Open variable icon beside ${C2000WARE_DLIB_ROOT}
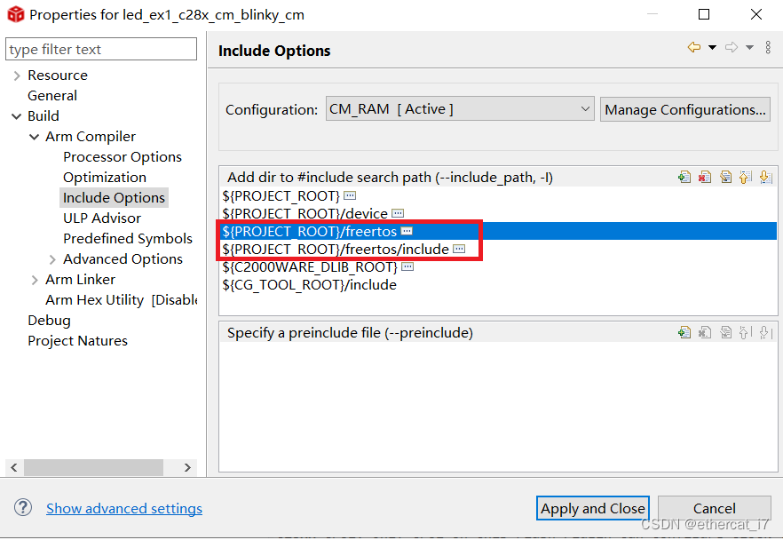 click(407, 266)
